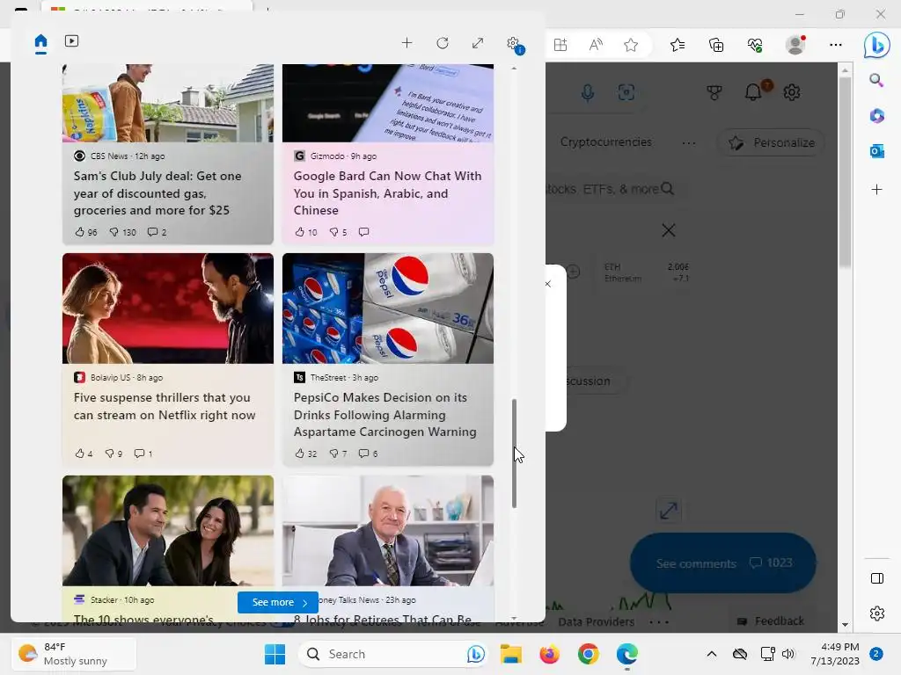Open MSN page settings gear
The height and width of the screenshot is (675, 901).
coord(792,91)
